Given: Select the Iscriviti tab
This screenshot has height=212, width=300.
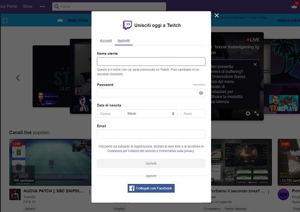Looking at the screenshot, I should pyautogui.click(x=123, y=41).
